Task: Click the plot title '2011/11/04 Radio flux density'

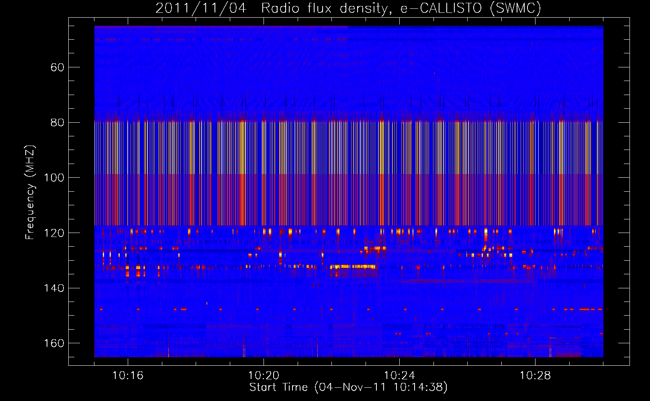Action: click(x=348, y=8)
